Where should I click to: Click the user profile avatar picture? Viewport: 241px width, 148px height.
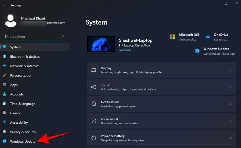(11, 20)
